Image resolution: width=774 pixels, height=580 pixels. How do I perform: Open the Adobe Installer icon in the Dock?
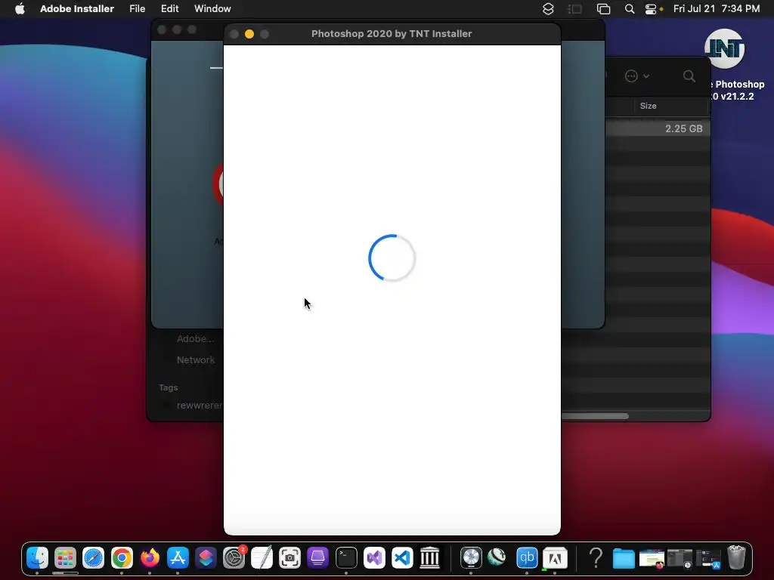pos(555,558)
